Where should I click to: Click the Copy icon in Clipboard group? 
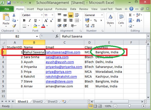14,20
